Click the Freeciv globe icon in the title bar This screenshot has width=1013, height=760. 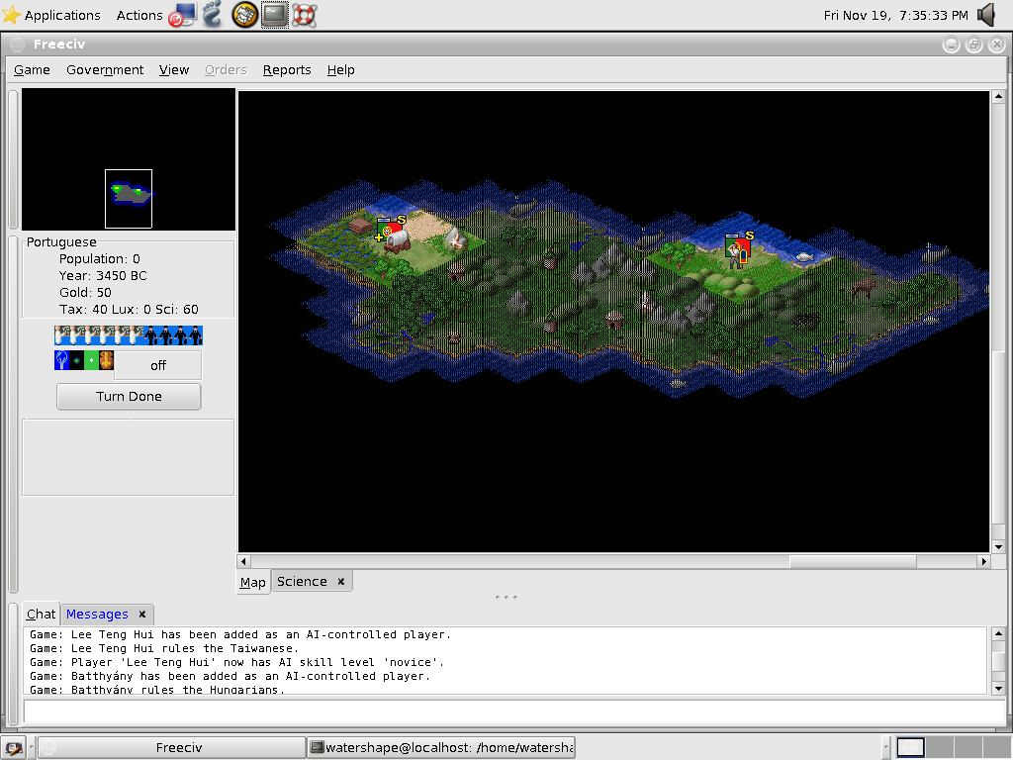[18, 44]
